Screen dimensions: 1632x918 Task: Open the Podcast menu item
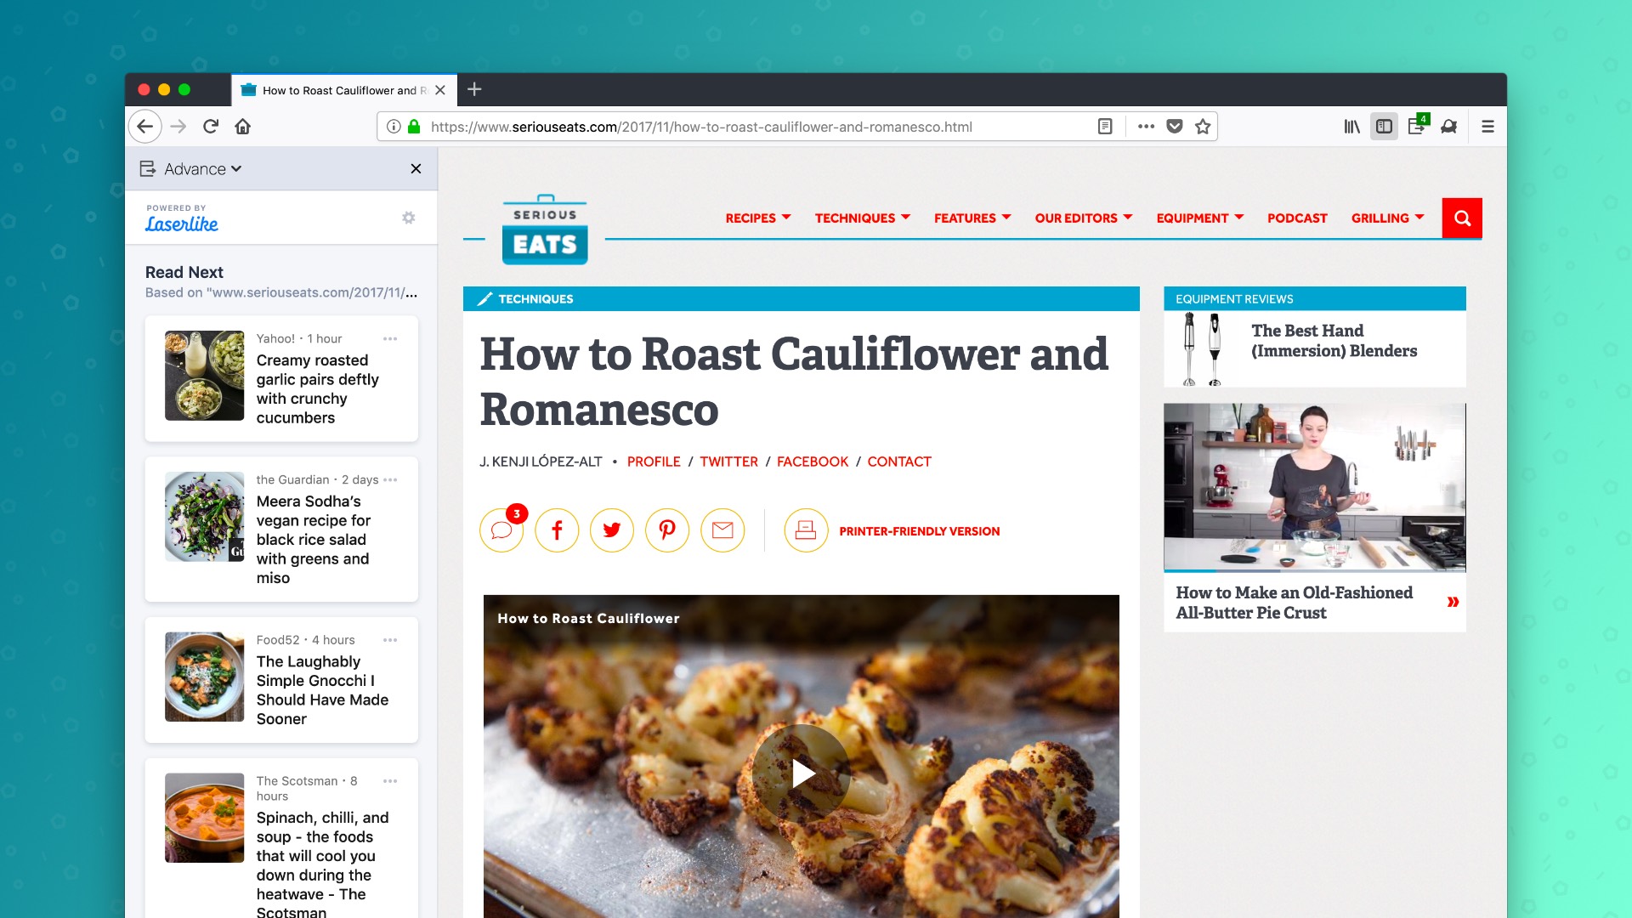point(1297,218)
